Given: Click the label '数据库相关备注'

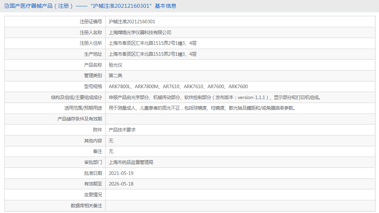Looking at the screenshot, I should coord(86,206).
